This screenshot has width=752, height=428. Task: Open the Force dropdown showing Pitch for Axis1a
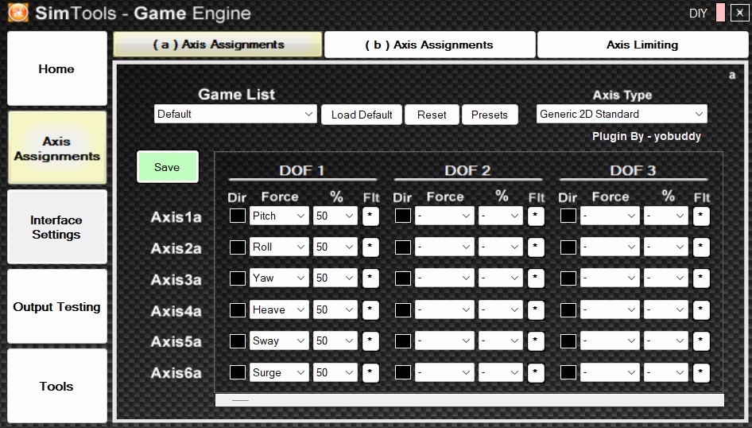pos(279,216)
